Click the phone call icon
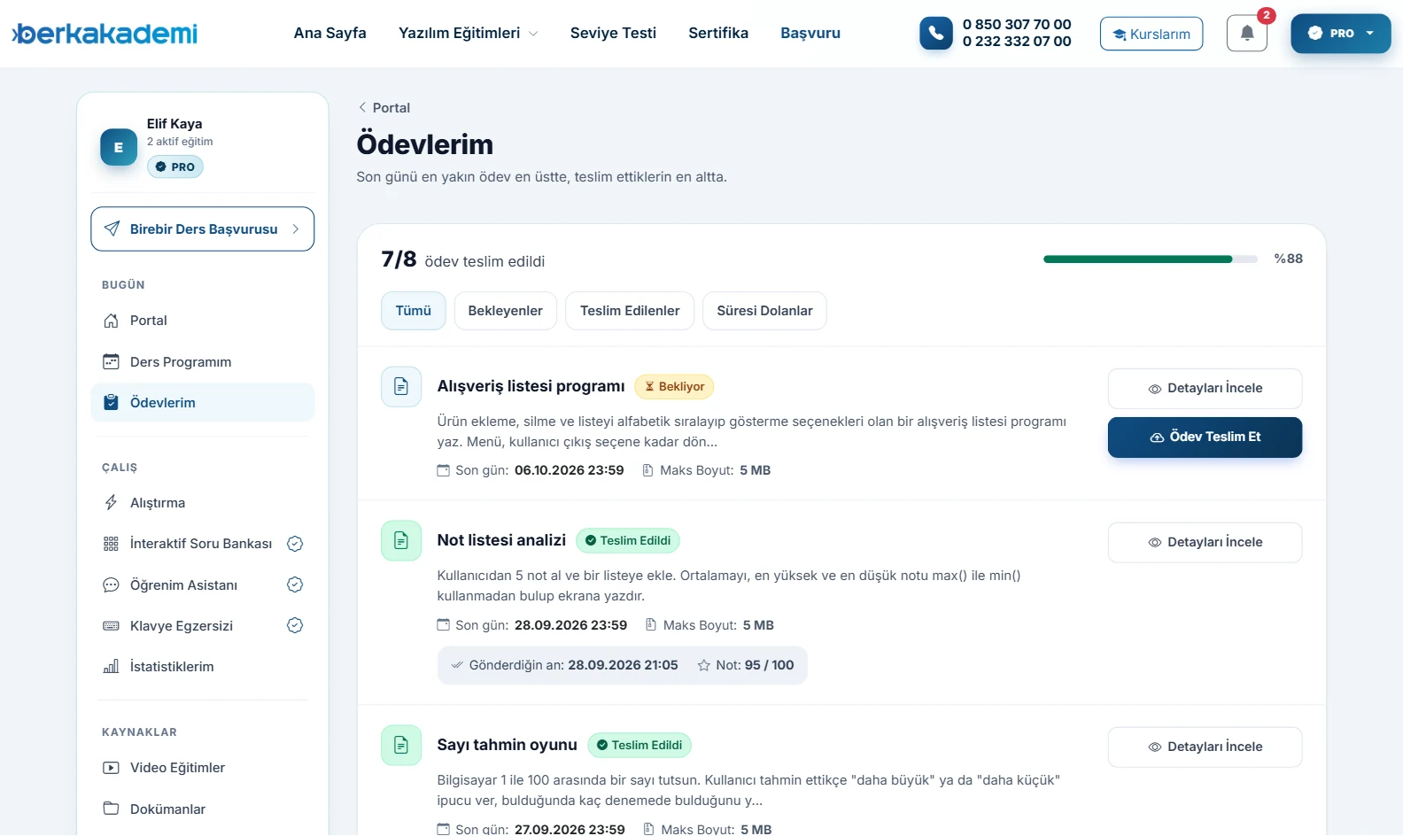 click(936, 34)
